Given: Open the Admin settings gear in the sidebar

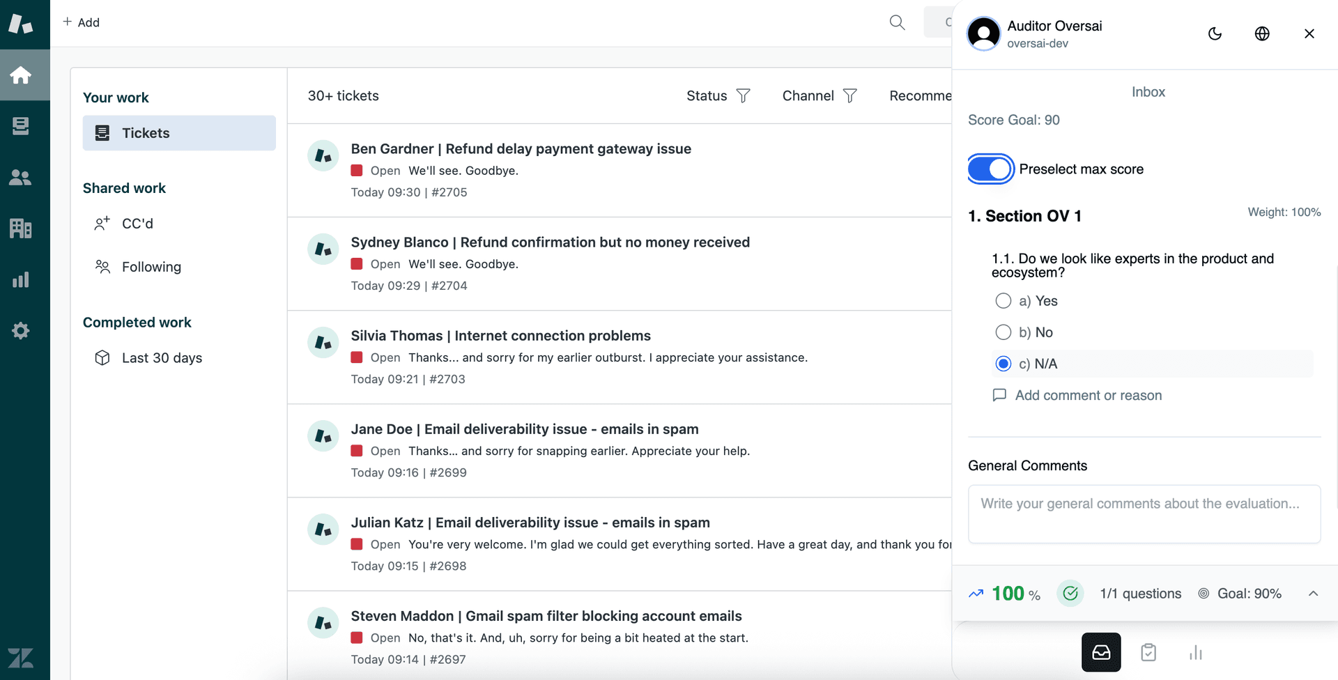Looking at the screenshot, I should [x=21, y=330].
